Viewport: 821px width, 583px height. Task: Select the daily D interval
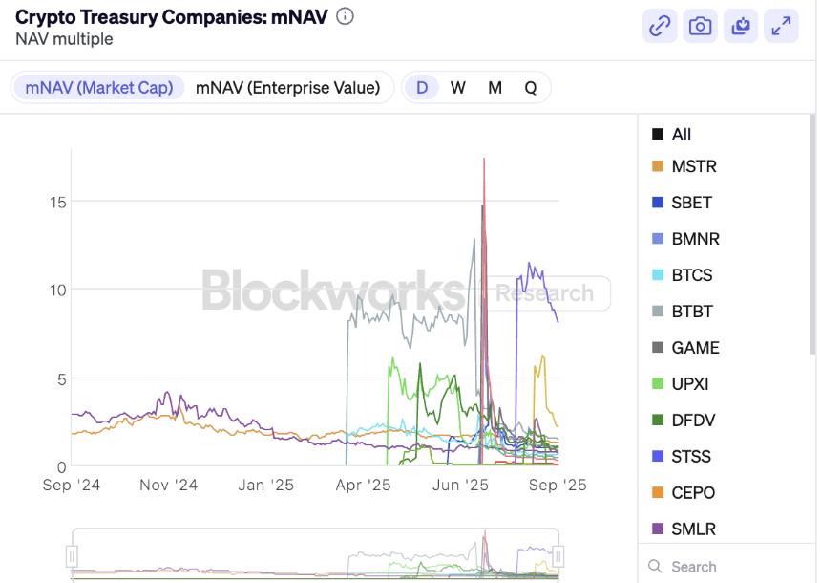421,88
